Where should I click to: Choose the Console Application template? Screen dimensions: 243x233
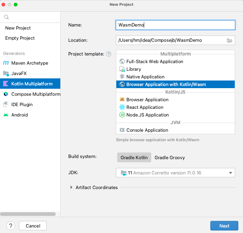[x=147, y=130]
